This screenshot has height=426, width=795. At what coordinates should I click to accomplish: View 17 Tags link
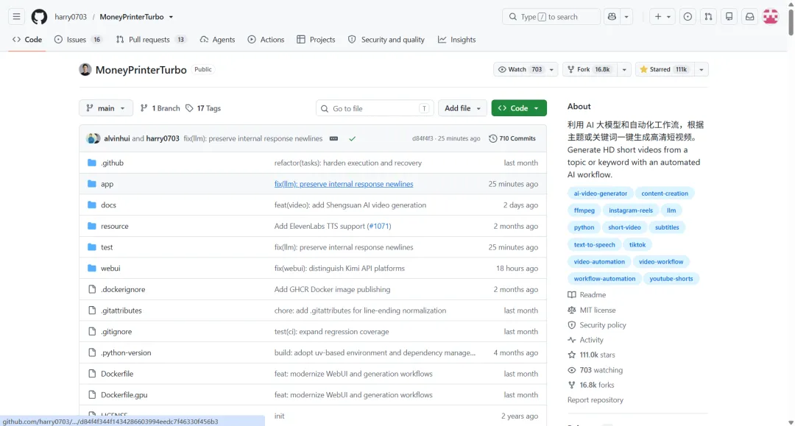click(203, 108)
